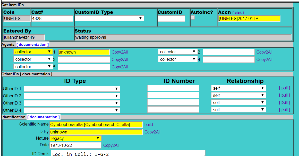Click Copy2All next to agent 2
The width and height of the screenshot is (299, 156).
pyautogui.click(x=264, y=52)
